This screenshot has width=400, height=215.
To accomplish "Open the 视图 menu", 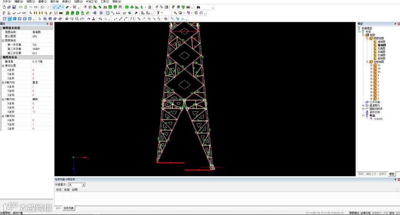I will (x=31, y=1).
